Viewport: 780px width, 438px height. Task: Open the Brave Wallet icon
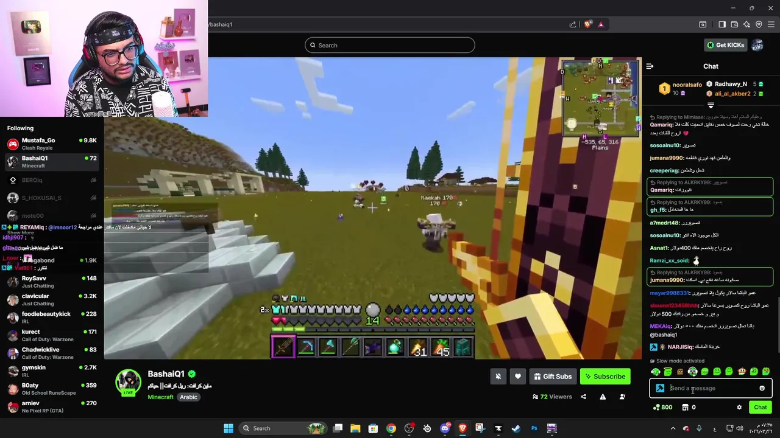click(734, 24)
